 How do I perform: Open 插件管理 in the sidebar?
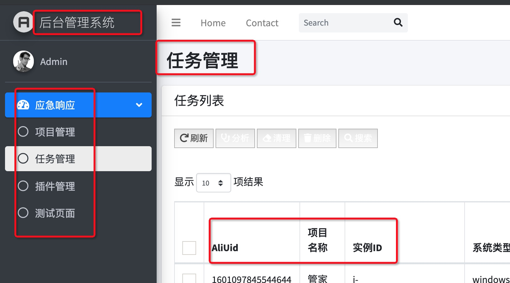point(78,186)
